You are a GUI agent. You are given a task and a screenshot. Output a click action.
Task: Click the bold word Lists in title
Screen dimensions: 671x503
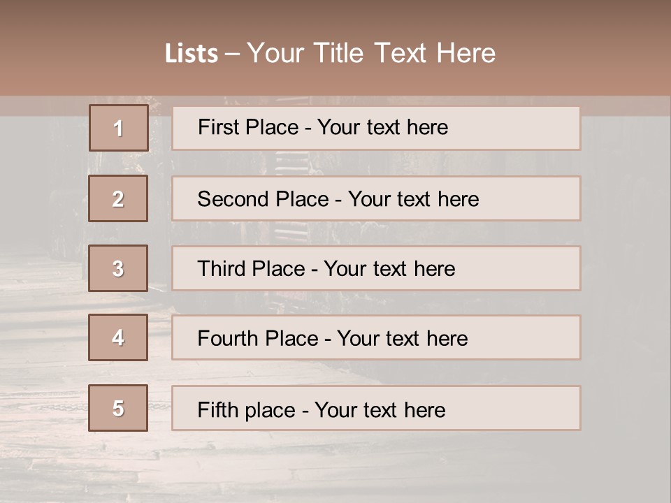pyautogui.click(x=192, y=54)
